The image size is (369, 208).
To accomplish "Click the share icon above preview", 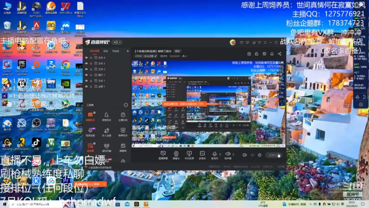I will (280, 54).
